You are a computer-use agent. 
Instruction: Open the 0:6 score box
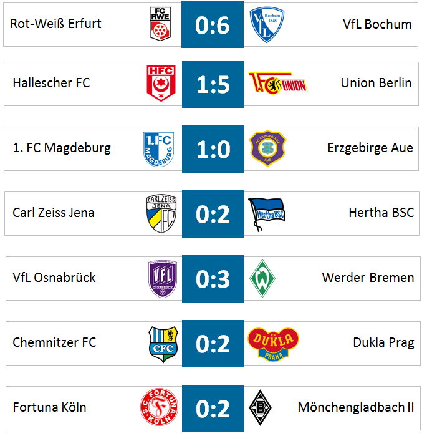(x=213, y=24)
